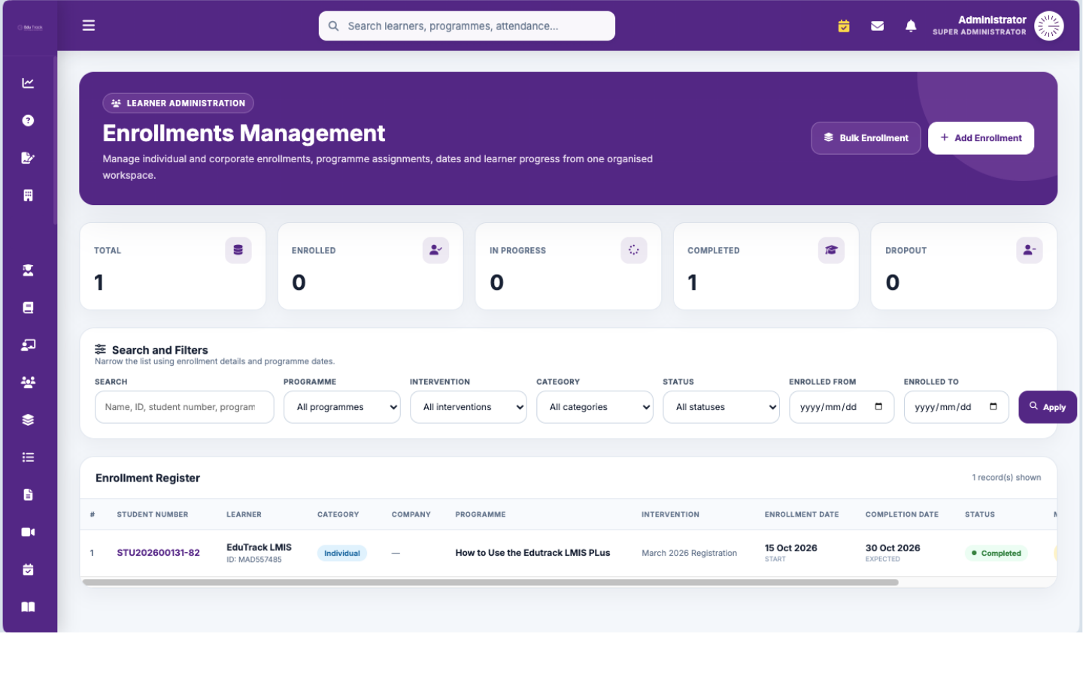Open the line chart dashboard sidebar icon
1083x676 pixels.
tap(28, 83)
